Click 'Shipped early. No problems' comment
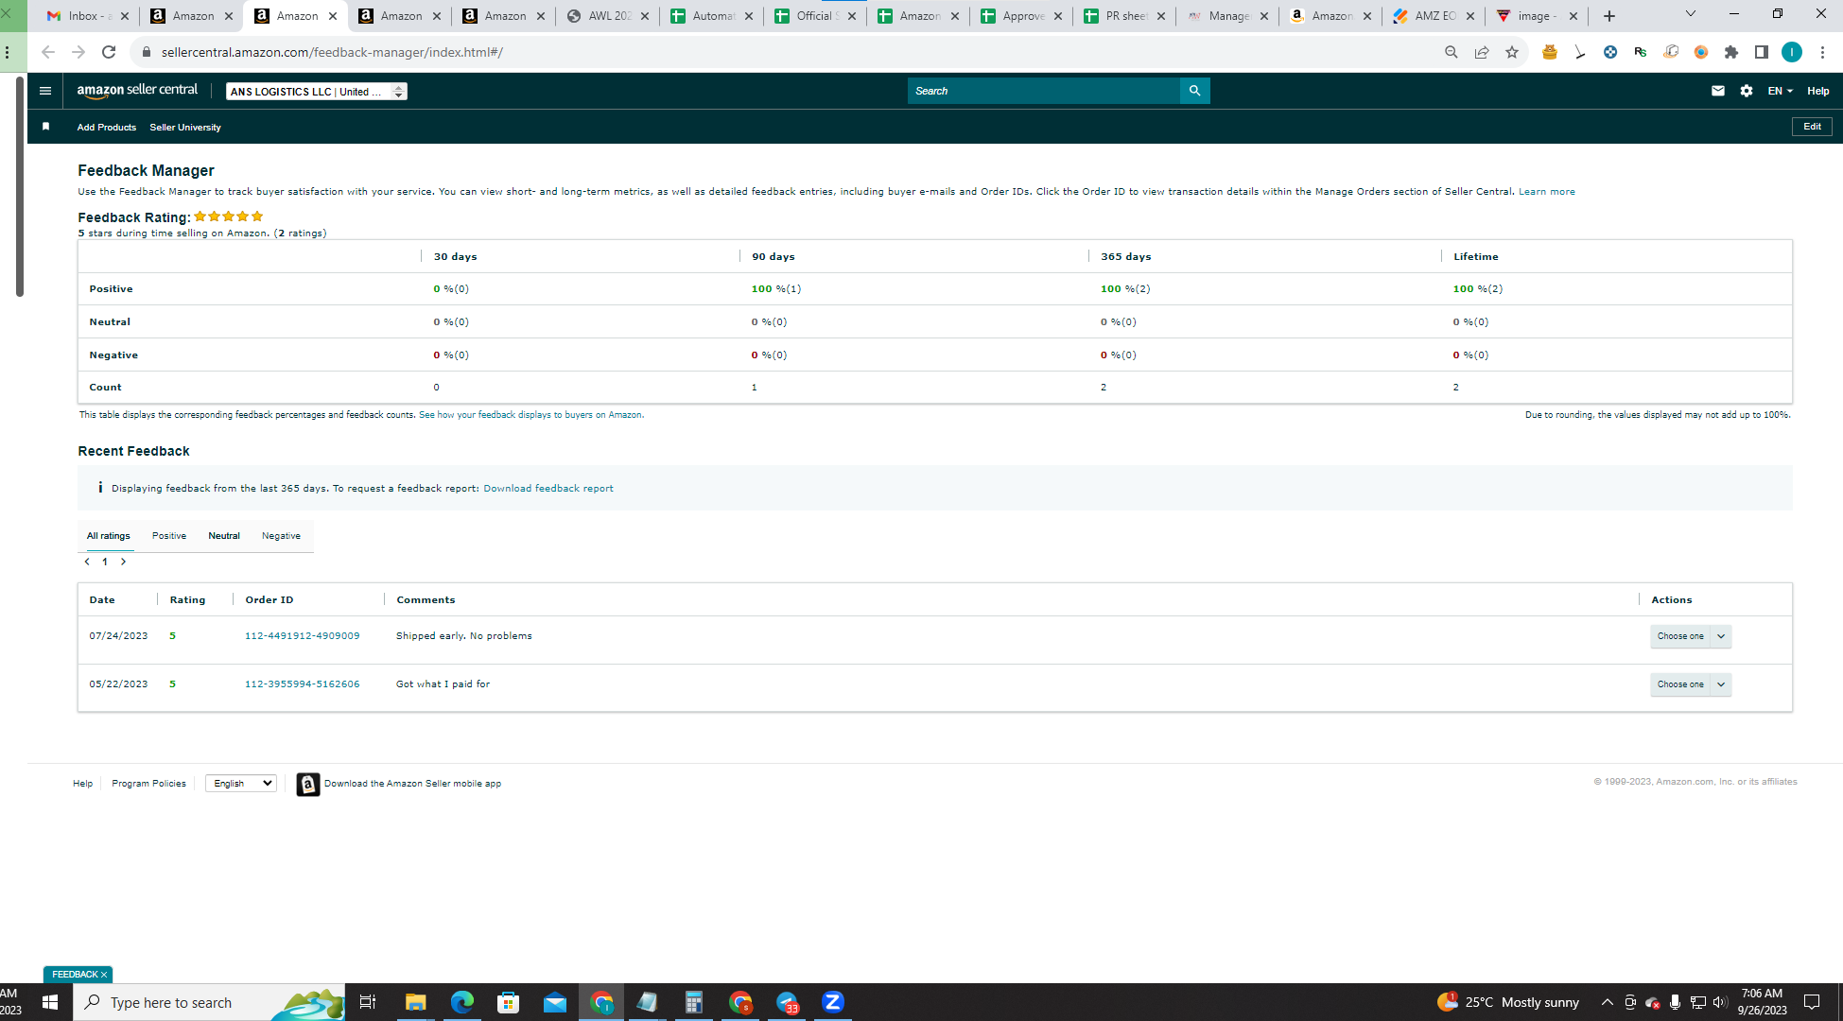This screenshot has width=1843, height=1021. click(x=464, y=636)
